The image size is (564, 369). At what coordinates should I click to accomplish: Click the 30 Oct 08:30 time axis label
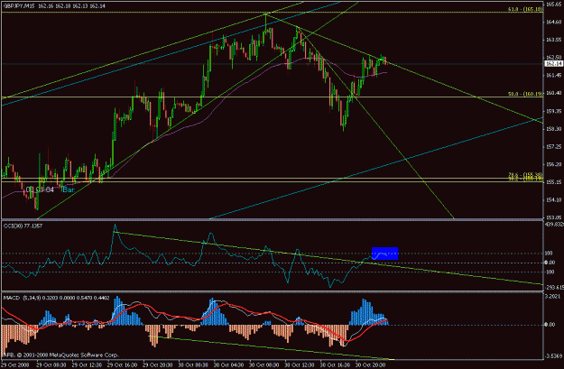264,365
